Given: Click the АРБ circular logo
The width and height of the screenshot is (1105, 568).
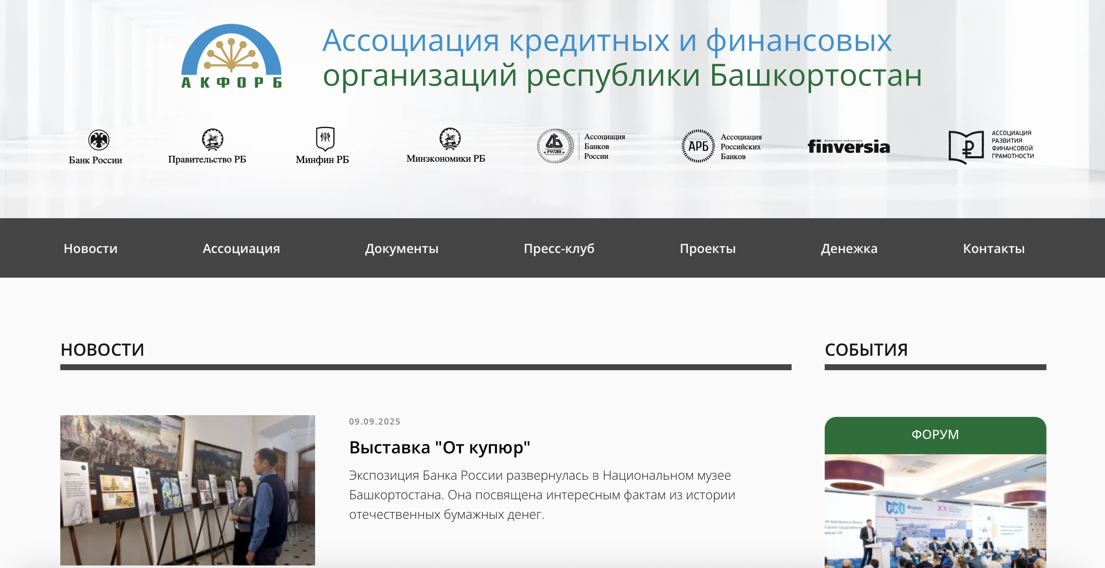Looking at the screenshot, I should [x=698, y=146].
